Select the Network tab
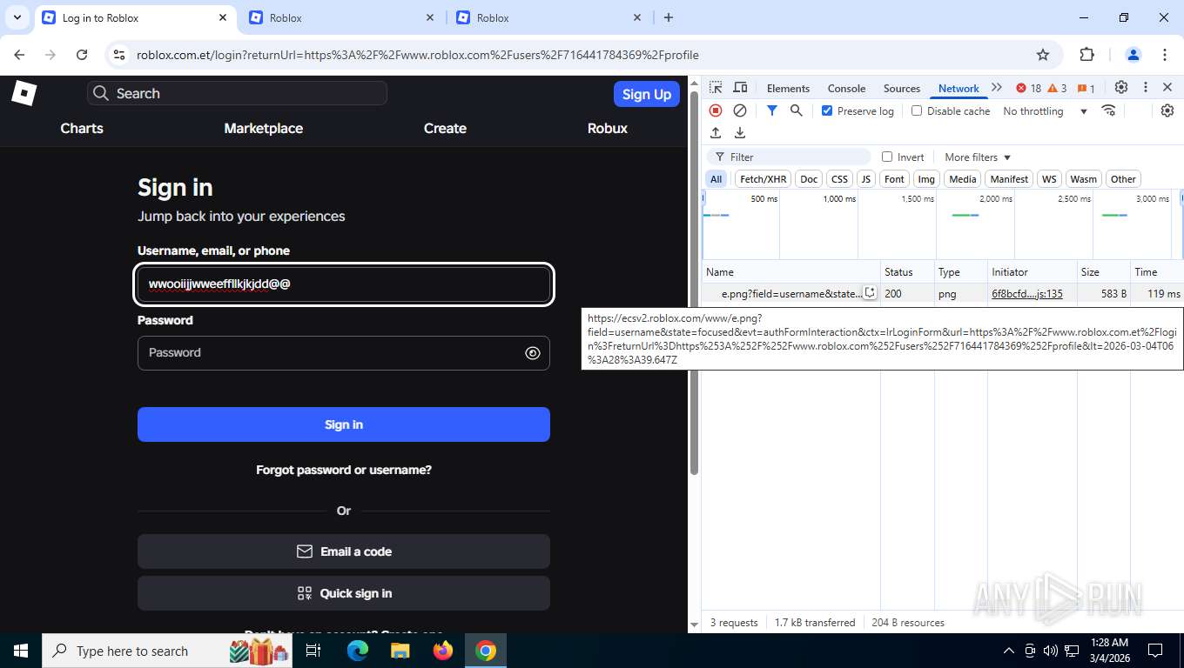The image size is (1184, 668). pos(959,89)
